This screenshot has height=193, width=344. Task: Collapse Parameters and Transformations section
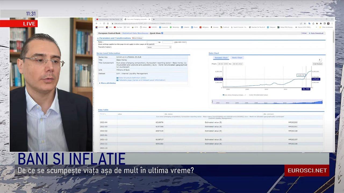[x=98, y=38]
